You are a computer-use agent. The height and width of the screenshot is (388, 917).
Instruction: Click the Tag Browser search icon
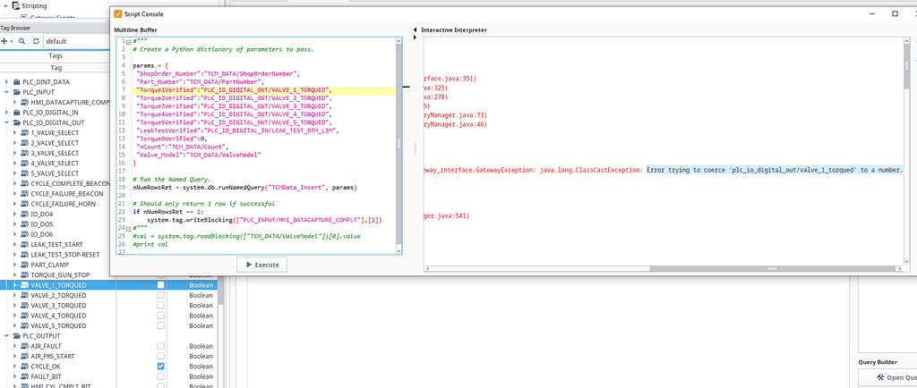21,41
